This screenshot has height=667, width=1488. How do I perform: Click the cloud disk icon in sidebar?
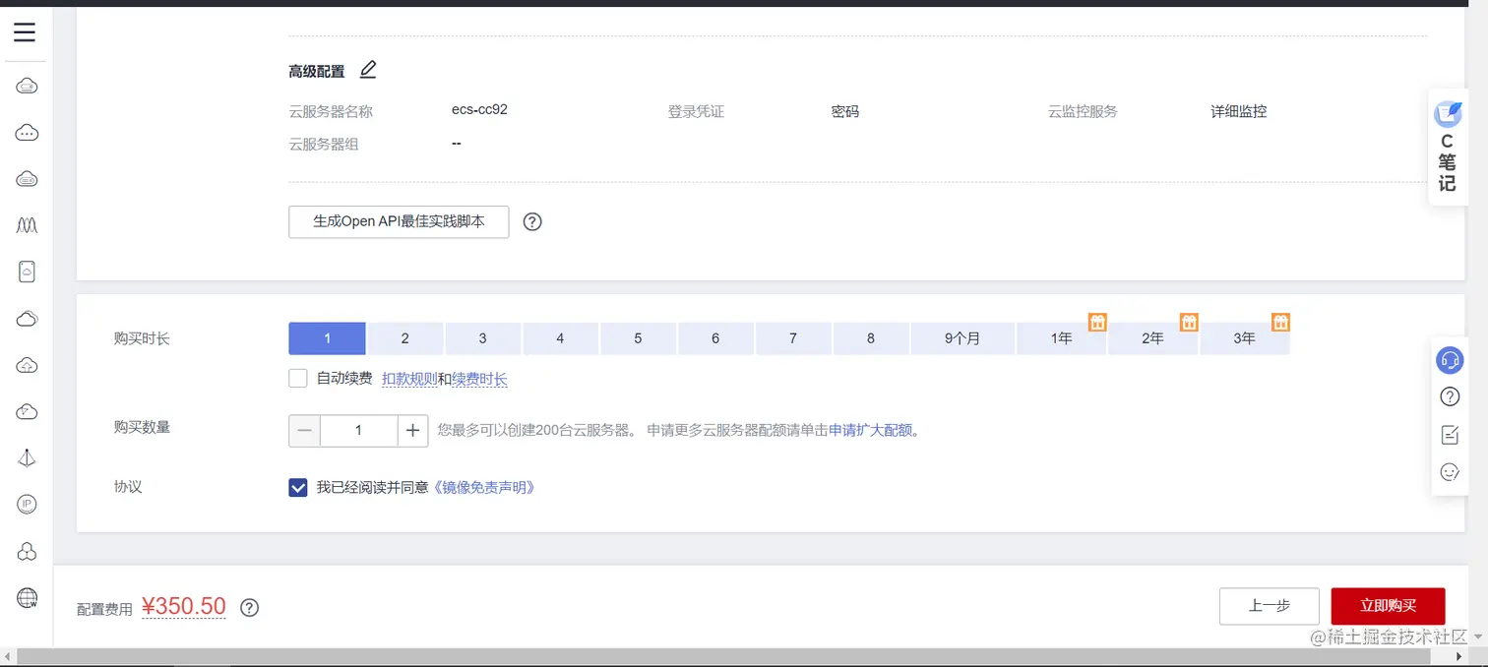(27, 179)
